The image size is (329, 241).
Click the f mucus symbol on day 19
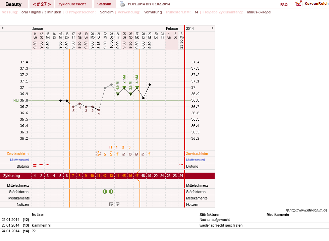pos(149,154)
